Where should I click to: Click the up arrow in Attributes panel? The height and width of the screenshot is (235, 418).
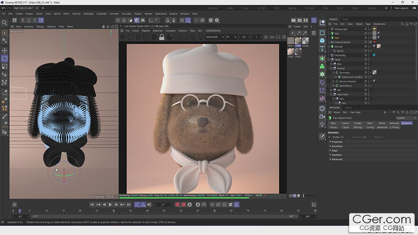tap(394, 113)
